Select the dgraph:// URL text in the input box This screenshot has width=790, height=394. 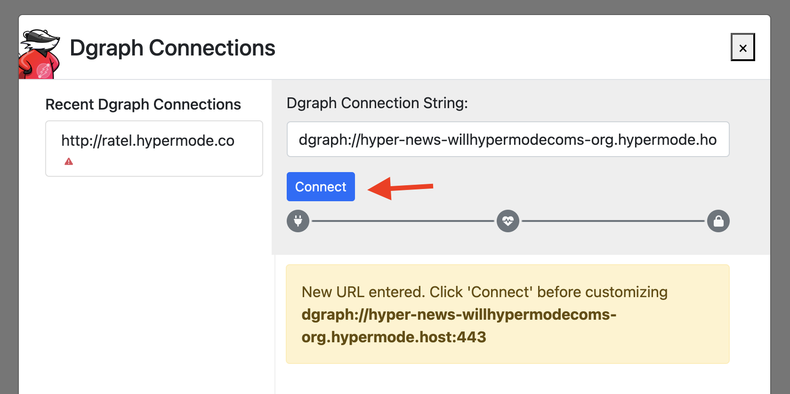click(x=508, y=139)
